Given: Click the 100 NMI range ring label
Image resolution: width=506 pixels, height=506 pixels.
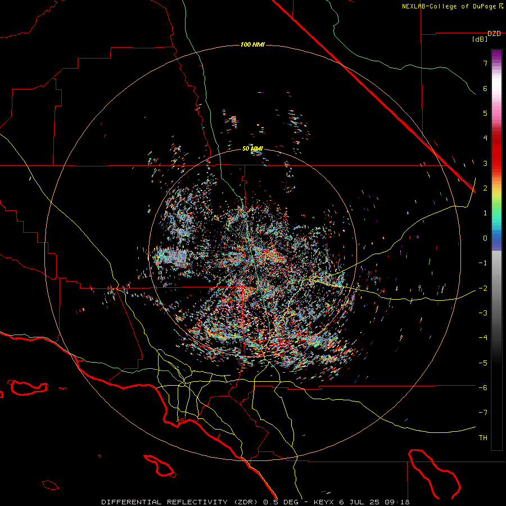Looking at the screenshot, I should coord(252,44).
